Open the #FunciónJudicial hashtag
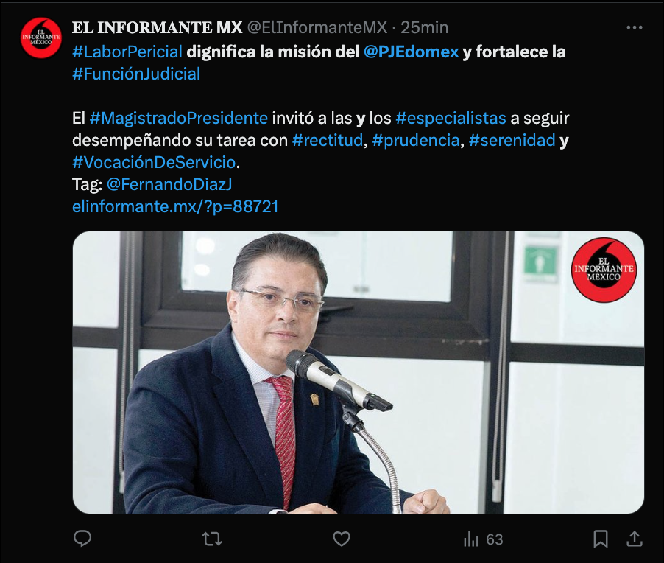Image resolution: width=664 pixels, height=563 pixels. [x=136, y=74]
